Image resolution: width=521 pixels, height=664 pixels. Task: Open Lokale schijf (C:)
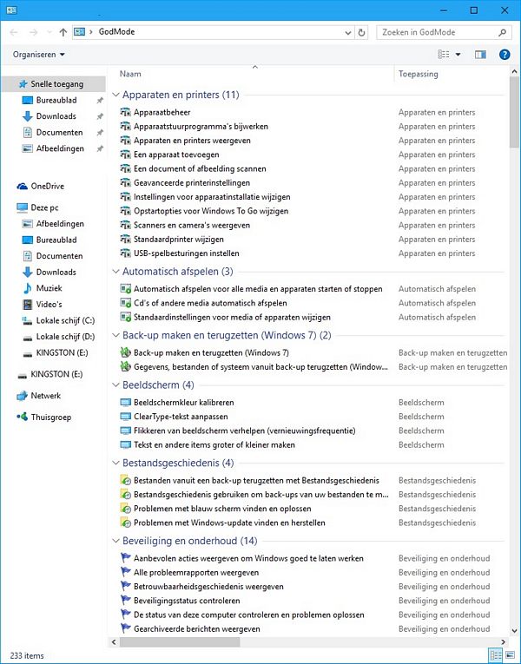pyautogui.click(x=65, y=320)
